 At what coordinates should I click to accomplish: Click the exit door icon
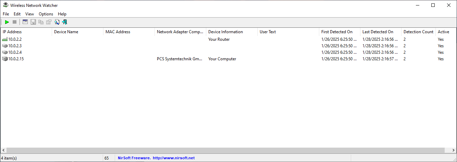(x=64, y=22)
